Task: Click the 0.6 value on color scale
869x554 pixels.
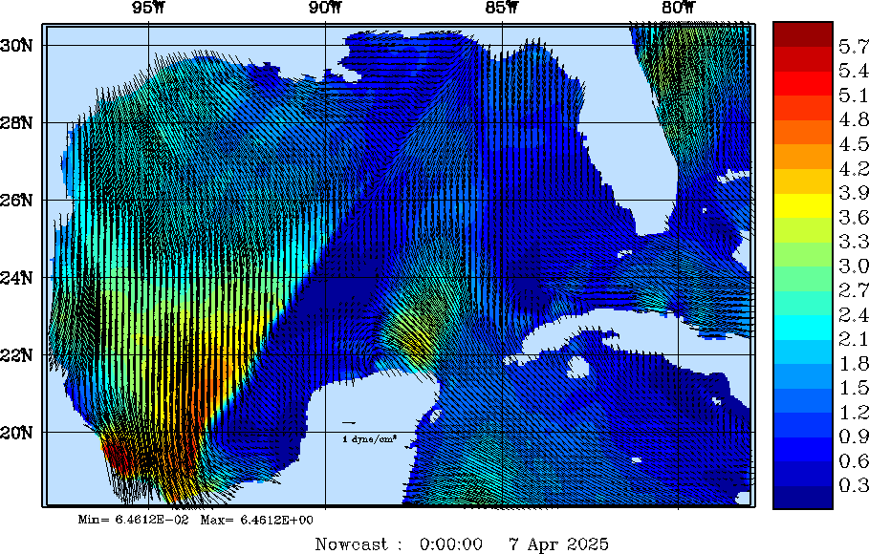Action: click(854, 461)
